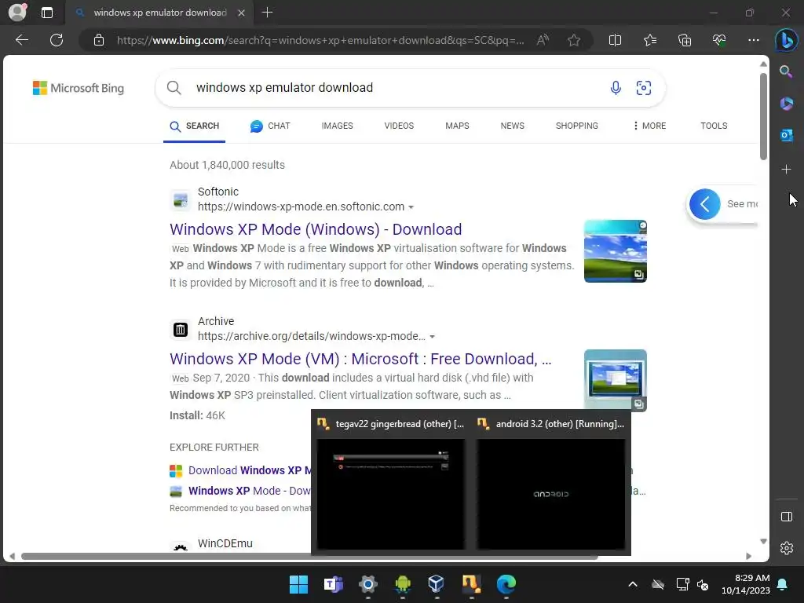Screen dimensions: 804x603
Task: Open sidebar settings gear
Action: click(787, 548)
